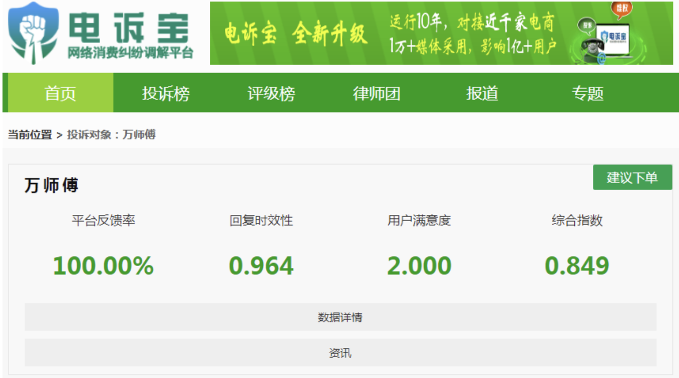
Task: Click the 平台反馈率 label
Action: pos(104,220)
